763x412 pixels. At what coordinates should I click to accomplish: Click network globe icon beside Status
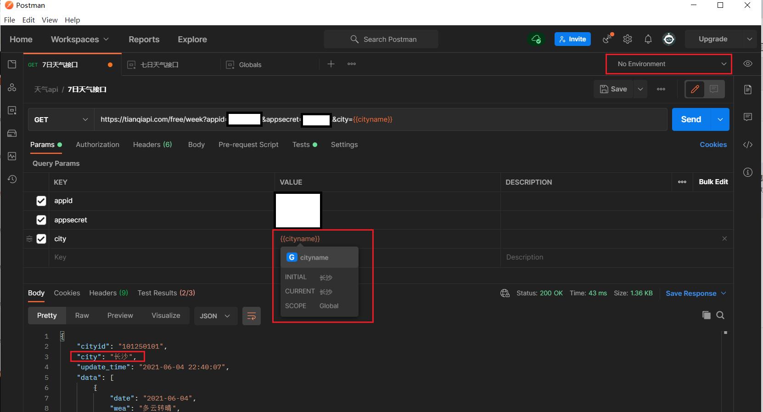tap(505, 293)
